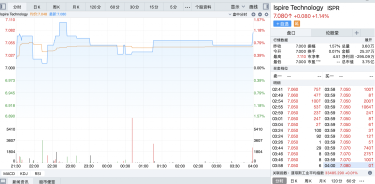This screenshot has height=184, width=375.
Task: Click the 7.110 top price axis label
Action: tap(10, 20)
